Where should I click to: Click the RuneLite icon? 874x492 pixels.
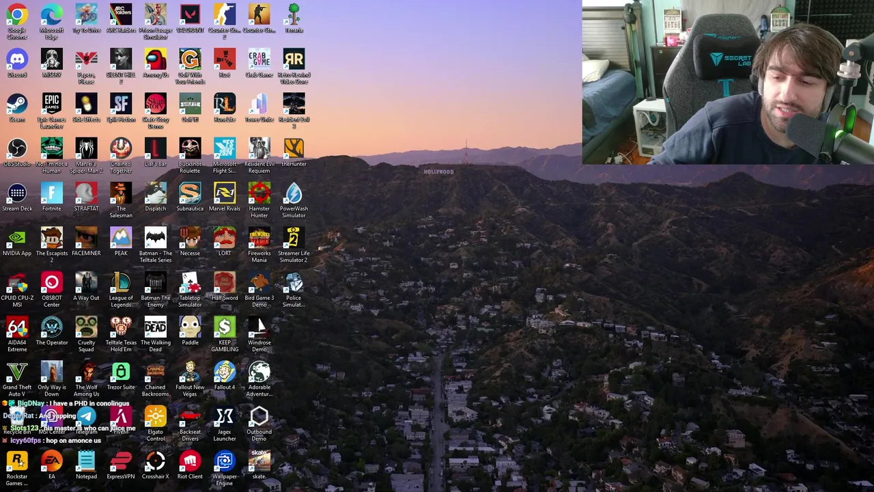click(225, 104)
